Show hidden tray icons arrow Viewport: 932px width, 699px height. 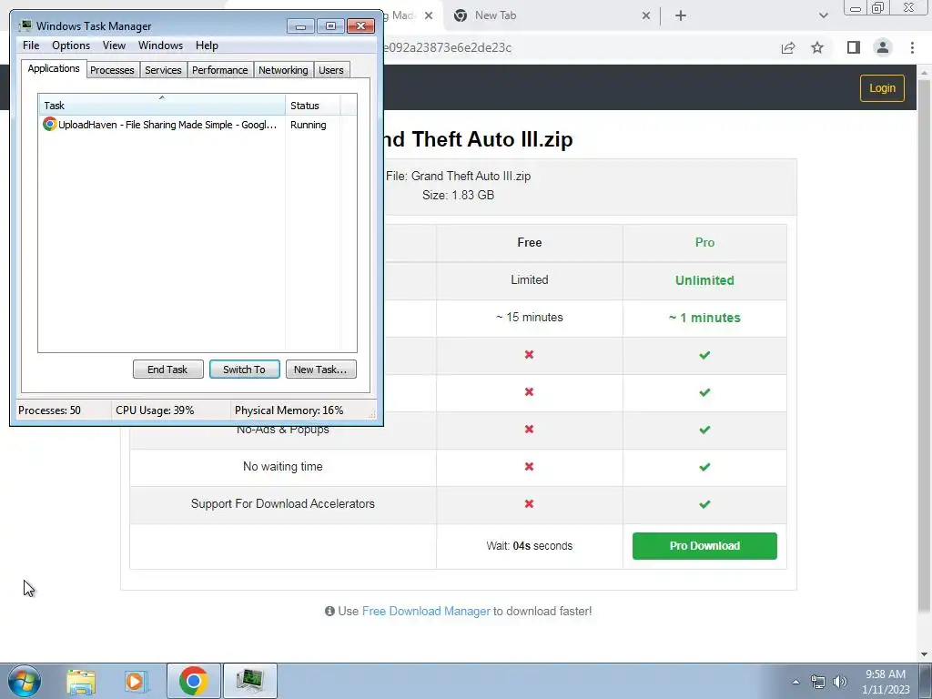coord(795,682)
